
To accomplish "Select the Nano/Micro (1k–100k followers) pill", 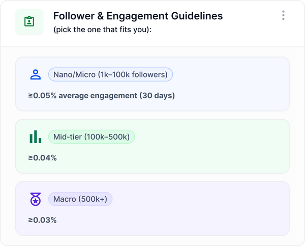I will pyautogui.click(x=110, y=75).
